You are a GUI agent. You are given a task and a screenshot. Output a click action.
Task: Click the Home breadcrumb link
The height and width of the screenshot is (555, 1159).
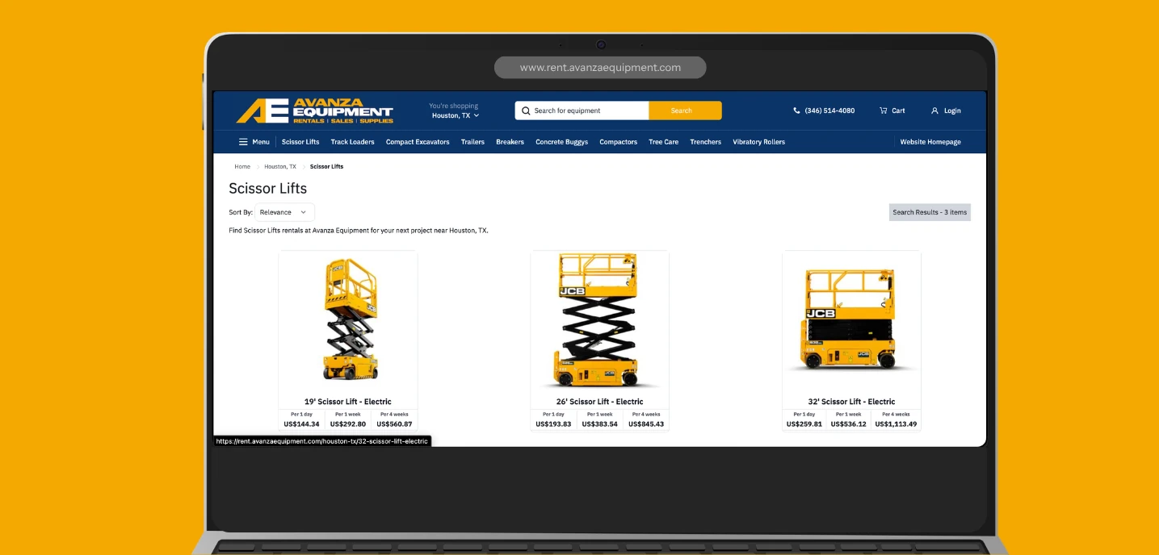242,166
